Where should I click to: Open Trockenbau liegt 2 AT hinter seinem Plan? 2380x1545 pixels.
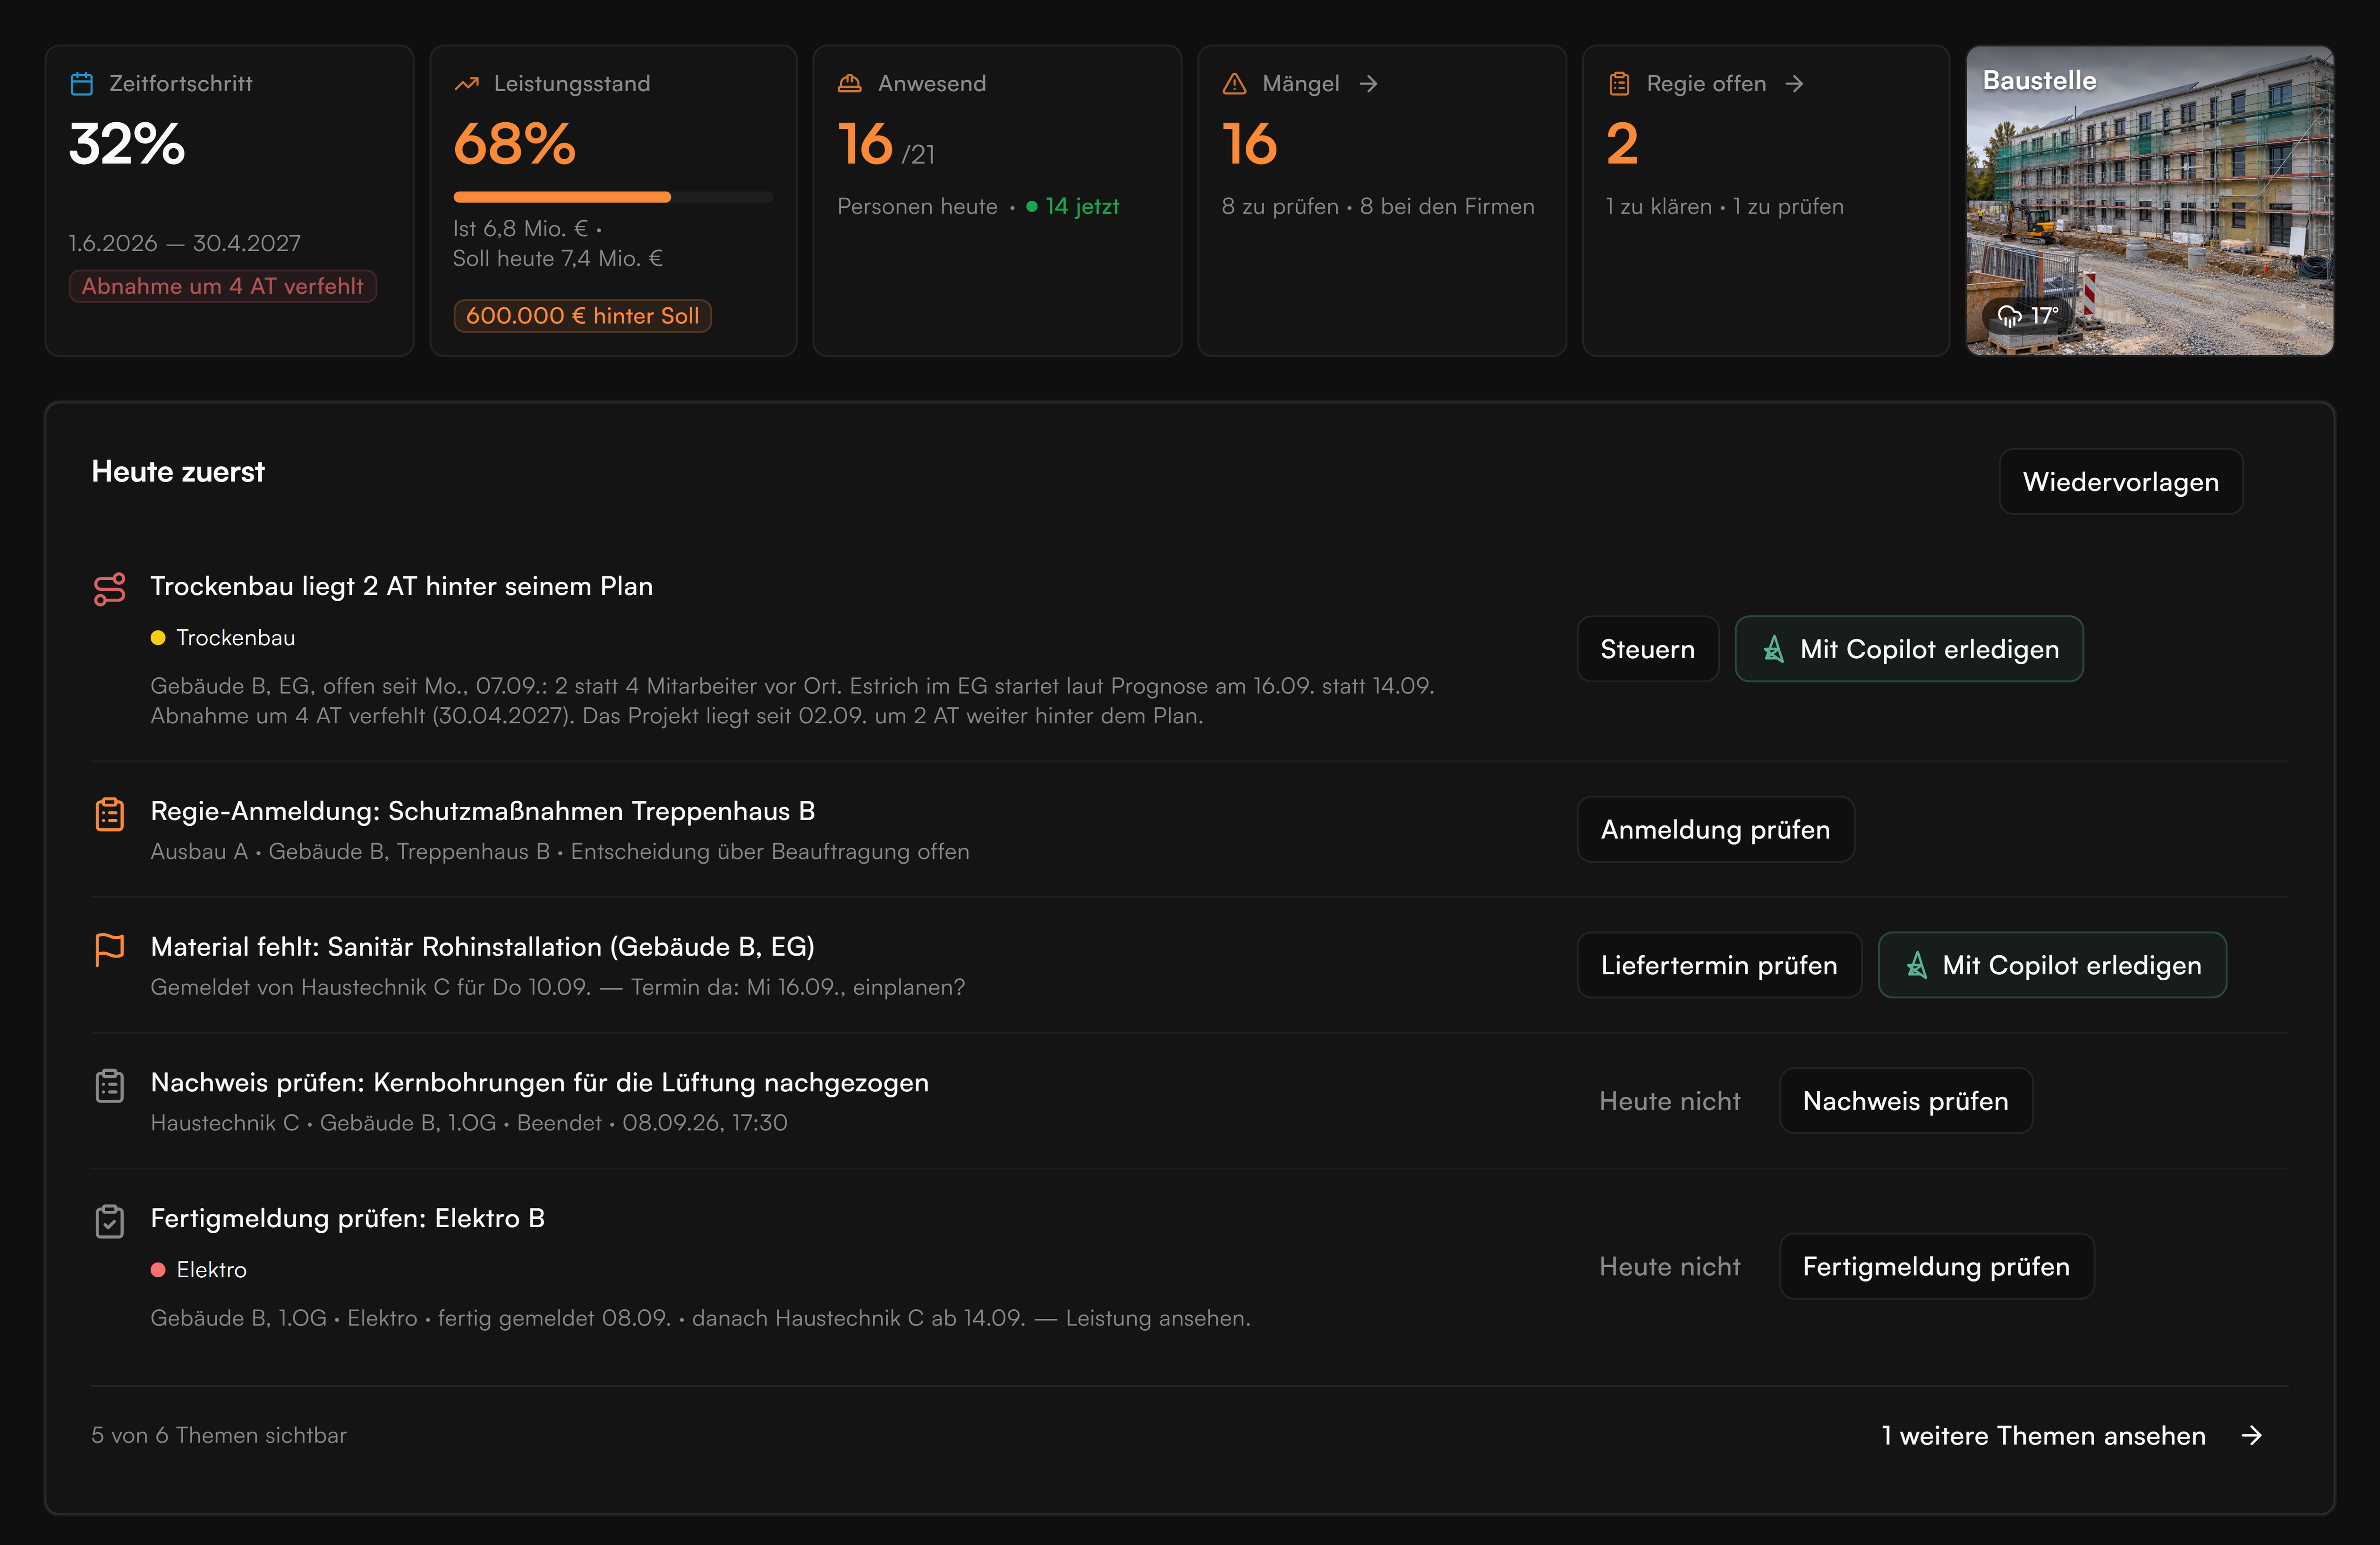pos(402,586)
